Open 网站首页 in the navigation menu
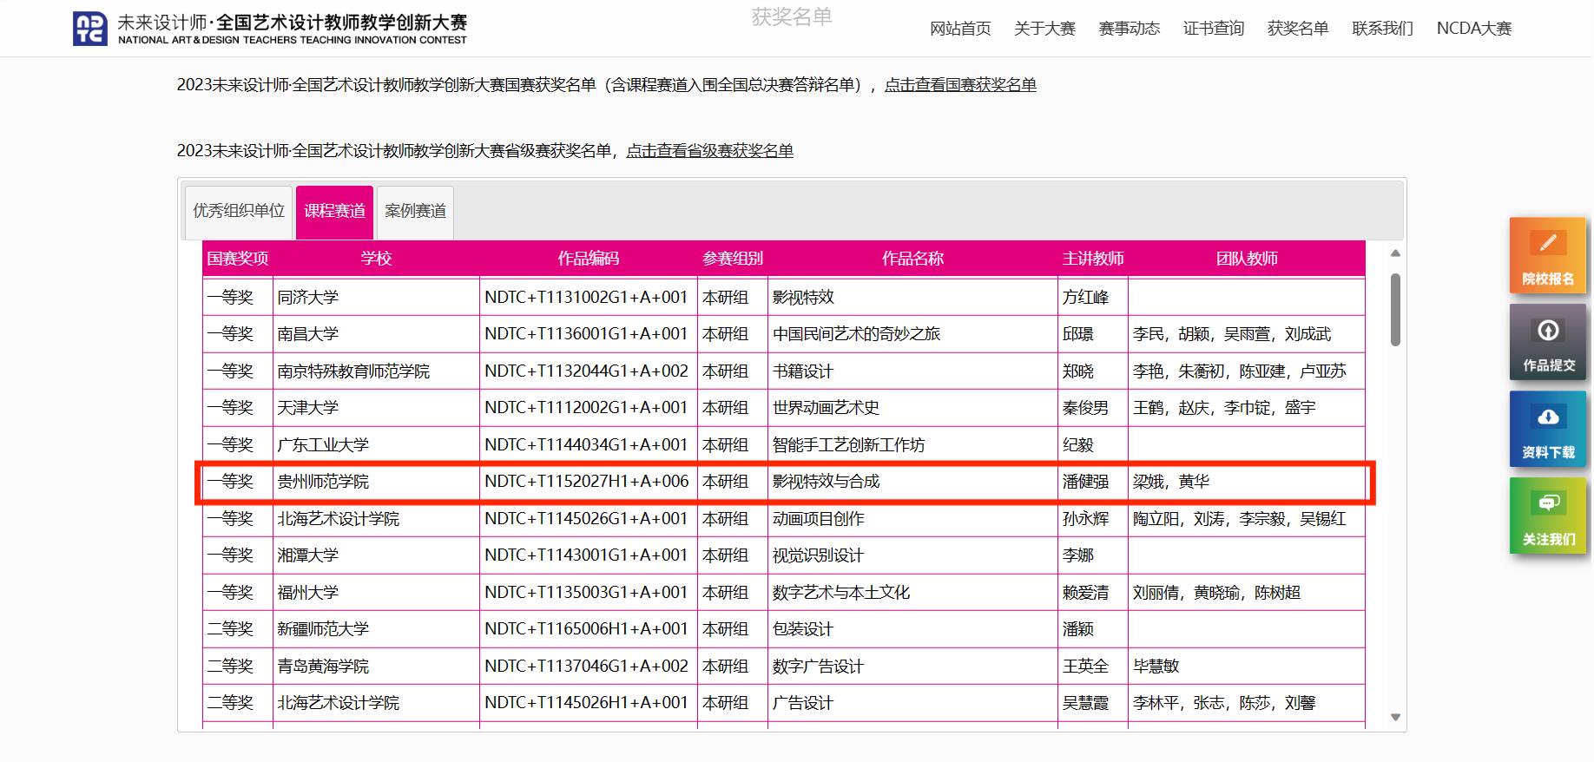 click(960, 29)
